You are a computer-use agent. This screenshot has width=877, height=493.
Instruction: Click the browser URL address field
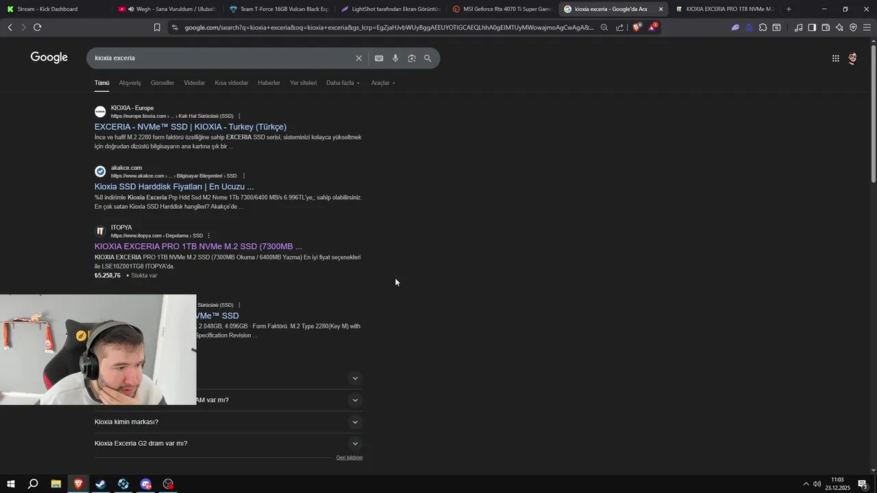click(388, 27)
